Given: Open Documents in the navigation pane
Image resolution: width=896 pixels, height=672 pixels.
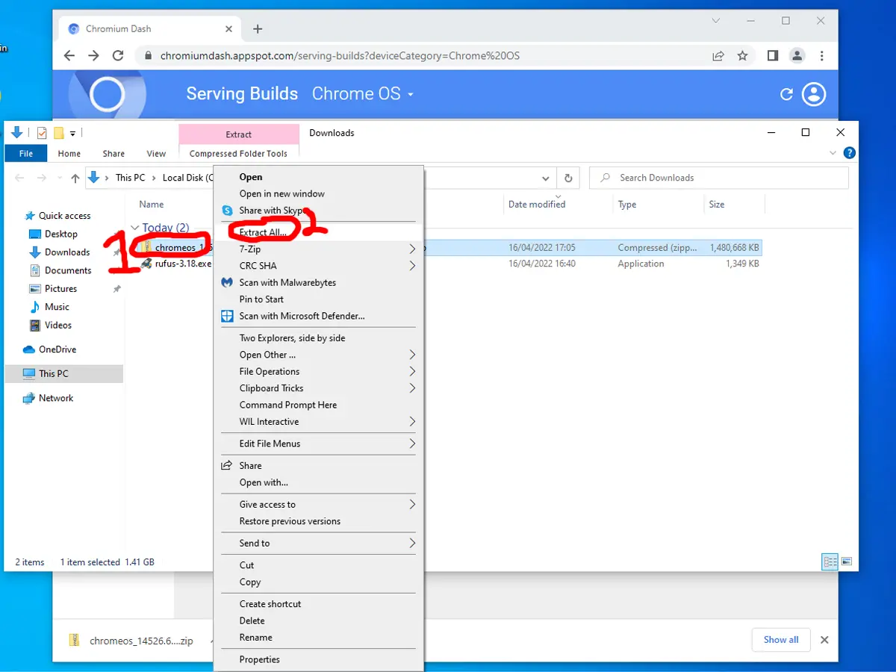Looking at the screenshot, I should (68, 270).
